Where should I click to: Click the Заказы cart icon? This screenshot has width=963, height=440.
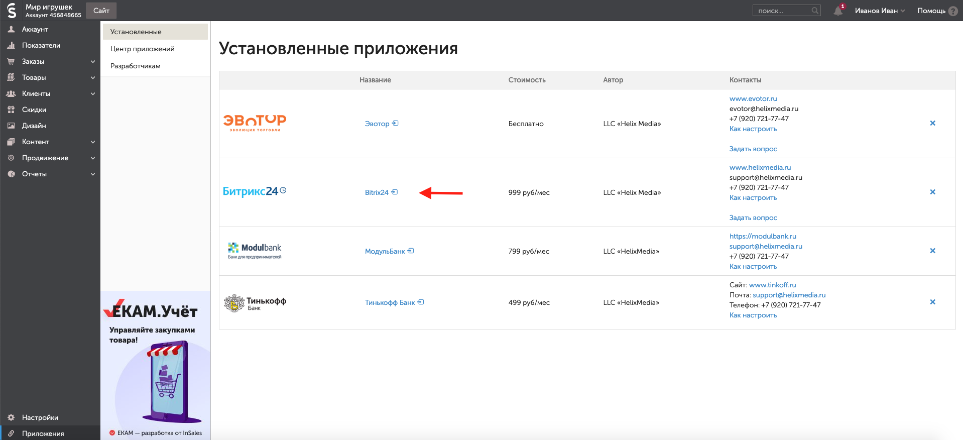(11, 61)
